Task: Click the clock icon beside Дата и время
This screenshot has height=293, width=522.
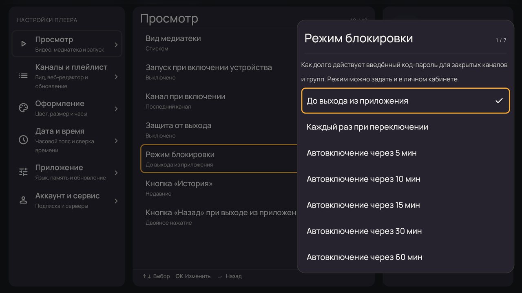Action: click(x=24, y=140)
